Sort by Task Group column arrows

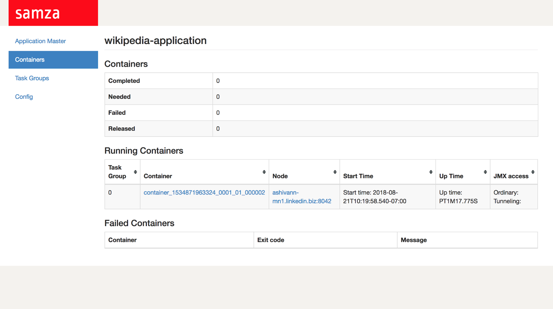pos(135,172)
